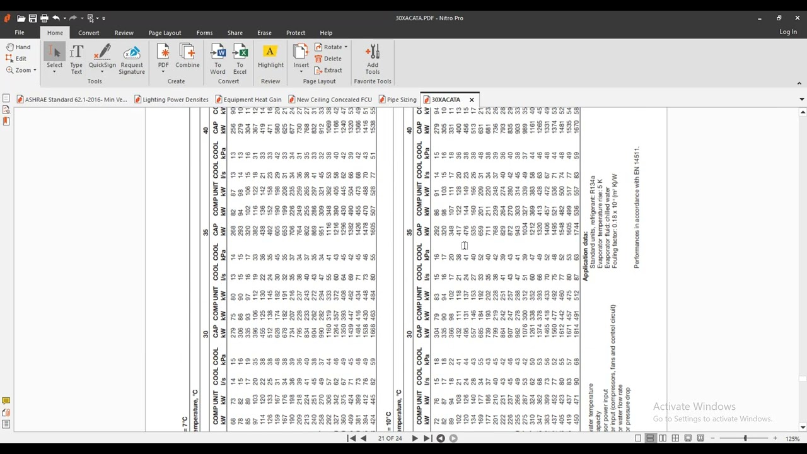Click the zoom slider handle

point(745,438)
